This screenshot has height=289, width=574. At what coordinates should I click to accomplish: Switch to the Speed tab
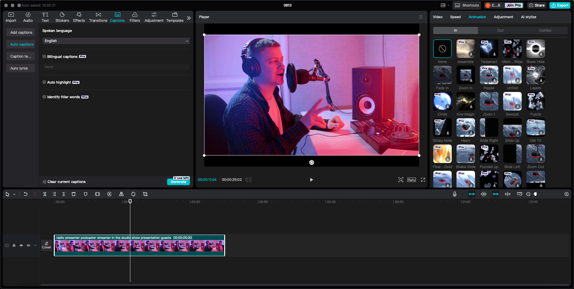(x=455, y=17)
